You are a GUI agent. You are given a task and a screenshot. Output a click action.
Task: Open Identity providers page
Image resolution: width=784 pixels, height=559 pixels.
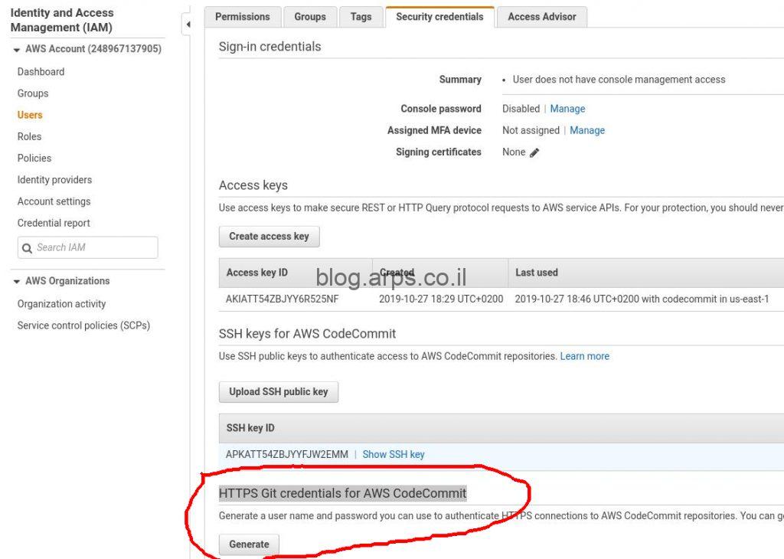(x=54, y=179)
